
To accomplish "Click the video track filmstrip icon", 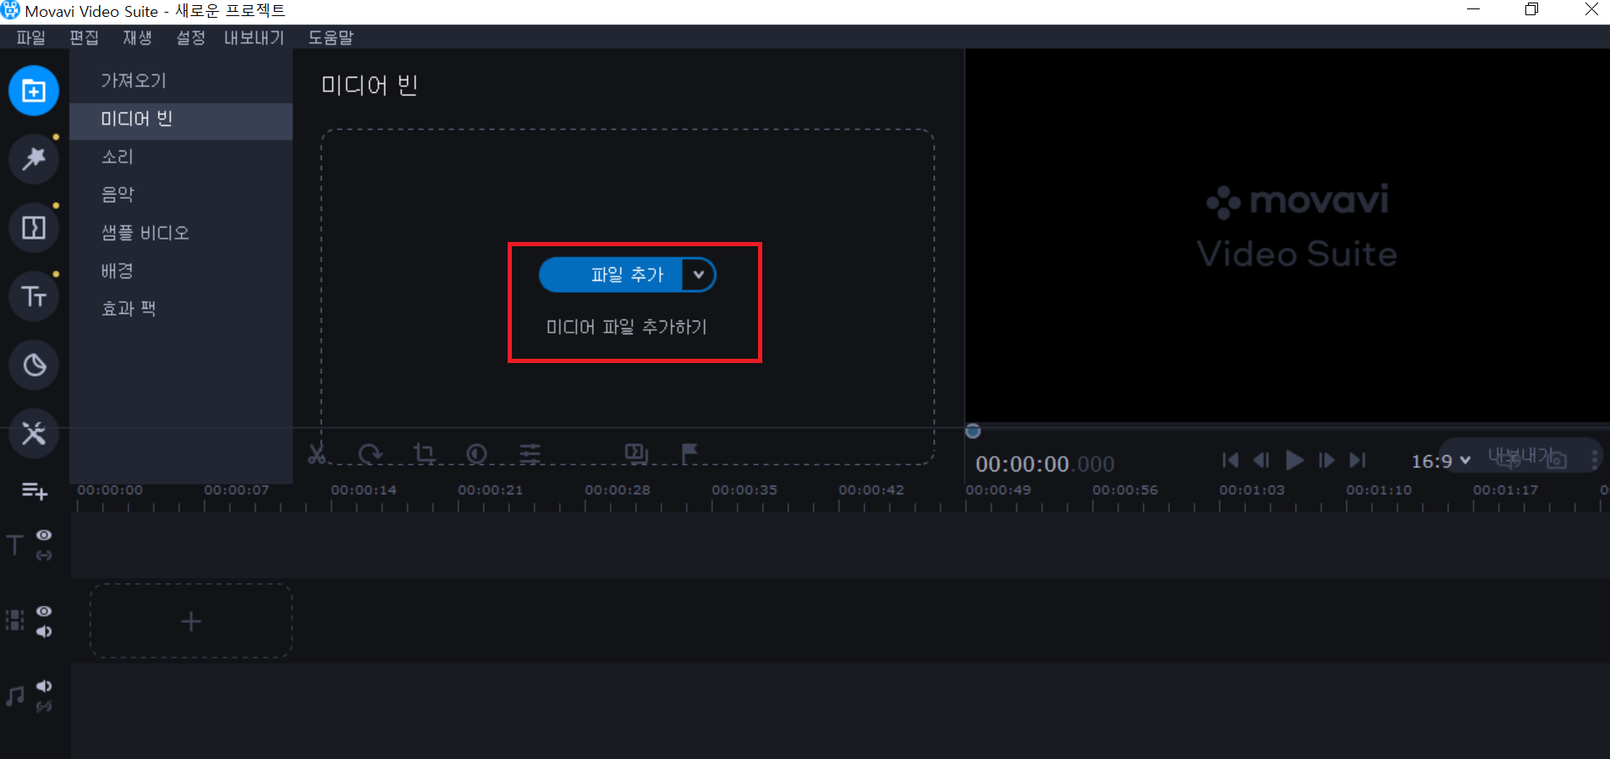I will coord(14,620).
